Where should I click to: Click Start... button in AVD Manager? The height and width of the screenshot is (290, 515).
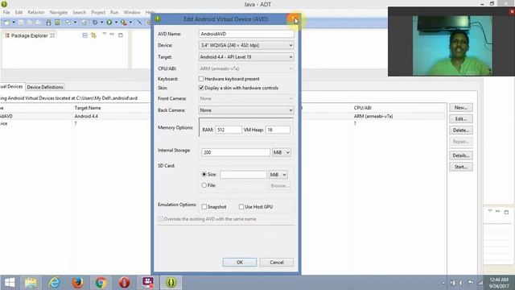click(x=461, y=167)
